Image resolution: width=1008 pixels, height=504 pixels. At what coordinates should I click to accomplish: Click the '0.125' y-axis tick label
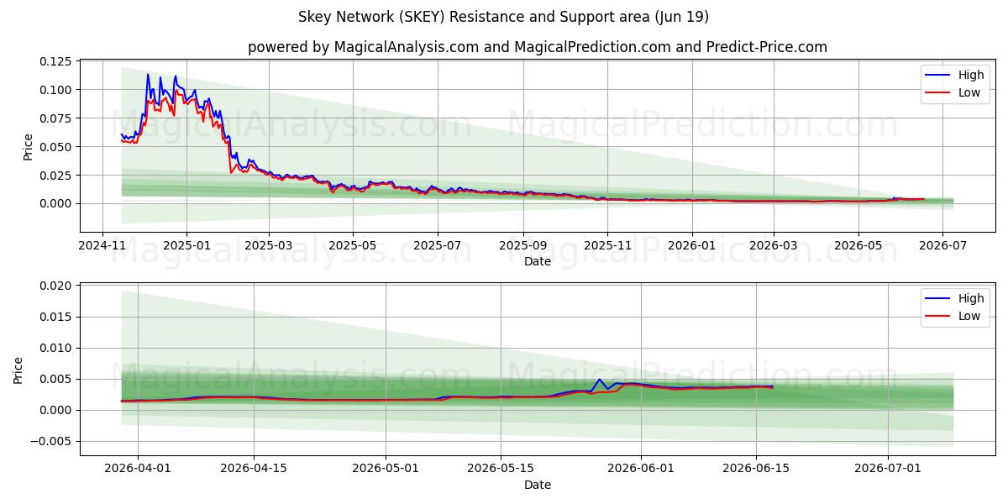tap(56, 61)
